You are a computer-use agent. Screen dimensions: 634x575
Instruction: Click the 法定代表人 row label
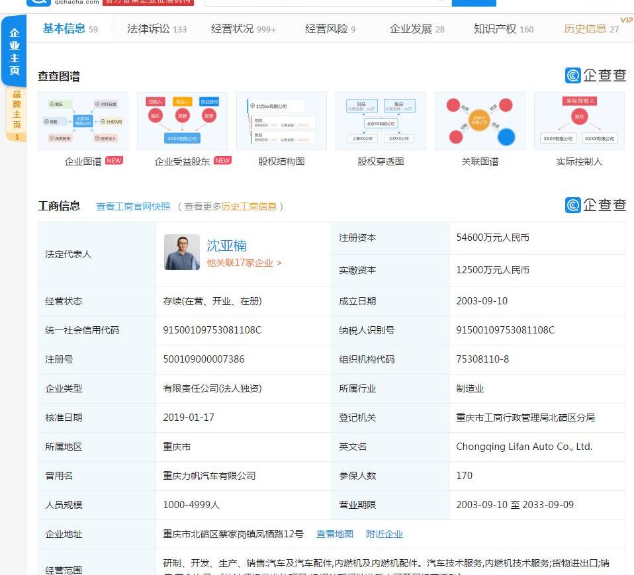(68, 254)
